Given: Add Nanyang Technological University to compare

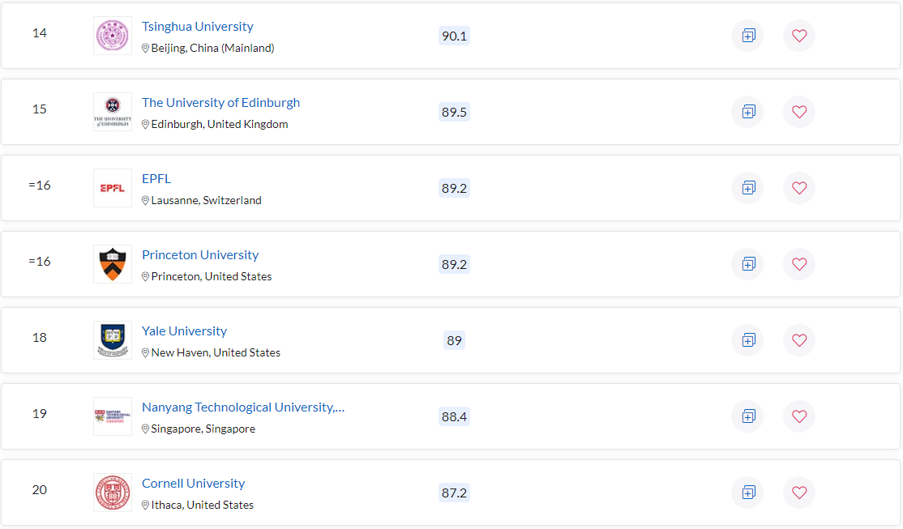Looking at the screenshot, I should [747, 416].
